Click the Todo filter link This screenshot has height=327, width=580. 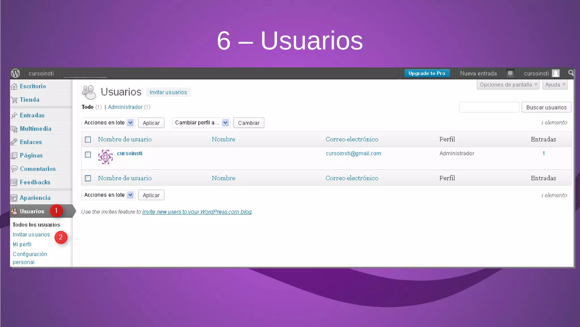[88, 107]
